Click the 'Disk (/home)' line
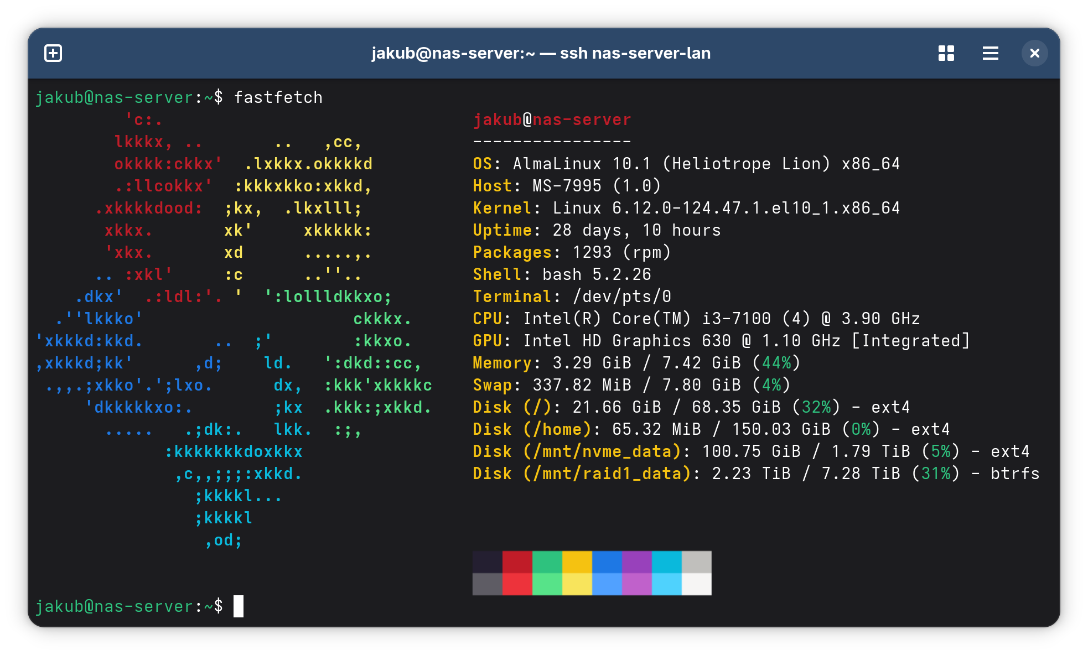Viewport: 1088px width, 655px height. click(712, 429)
